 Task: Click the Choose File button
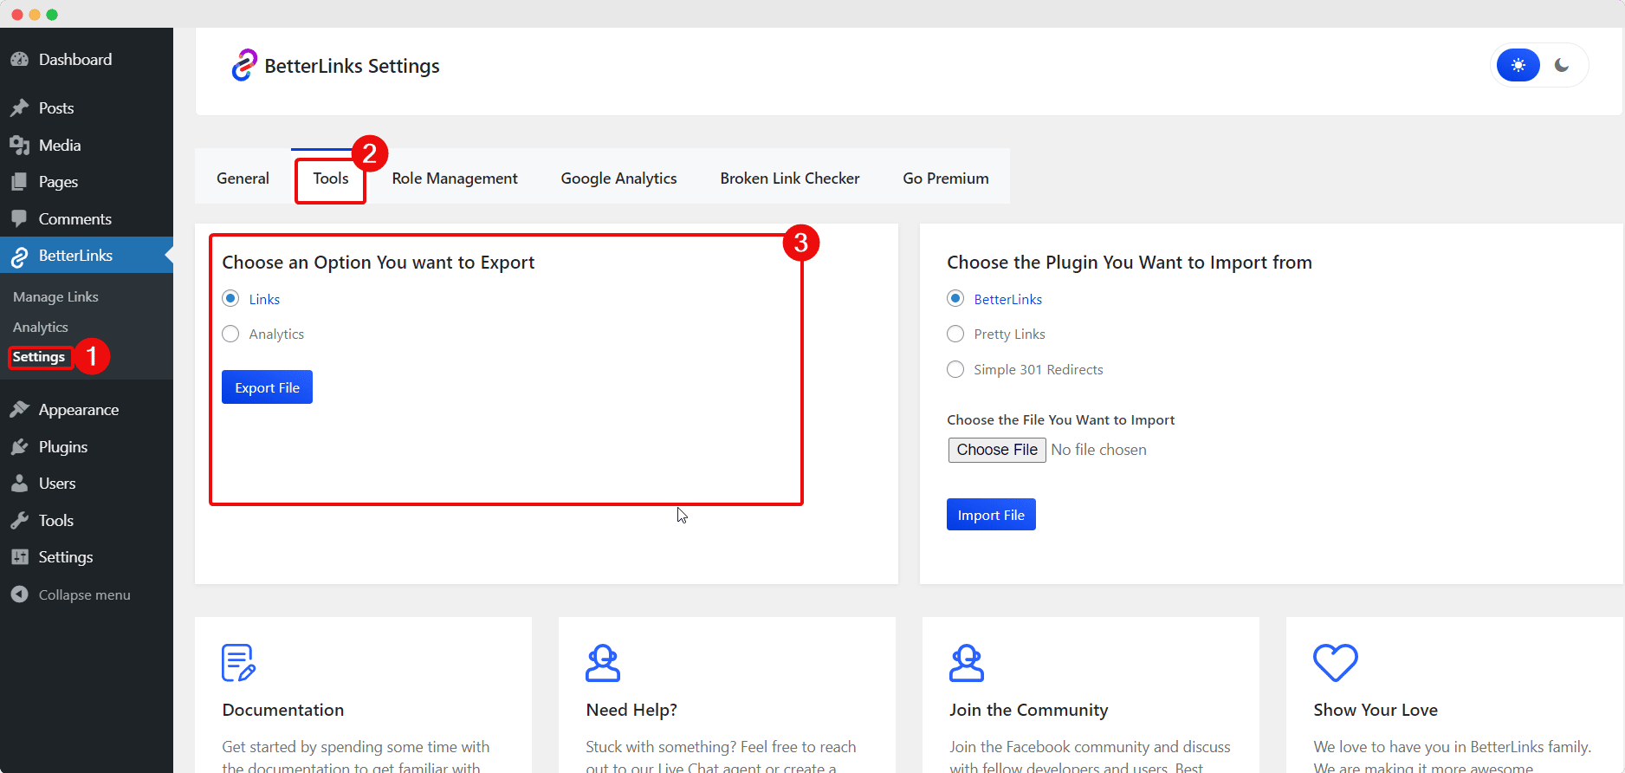(997, 450)
